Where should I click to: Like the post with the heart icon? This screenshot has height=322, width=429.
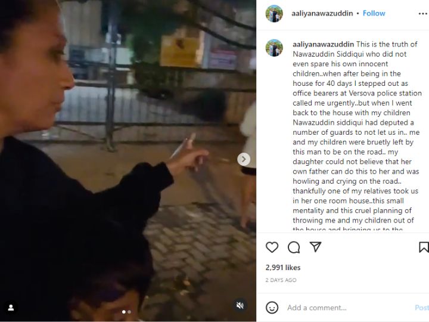point(272,247)
